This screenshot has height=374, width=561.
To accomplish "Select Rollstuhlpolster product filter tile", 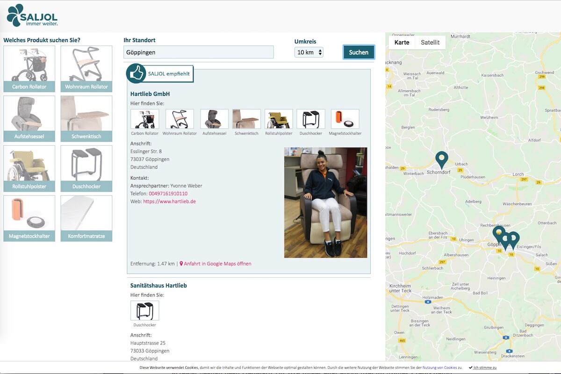I will (x=29, y=168).
